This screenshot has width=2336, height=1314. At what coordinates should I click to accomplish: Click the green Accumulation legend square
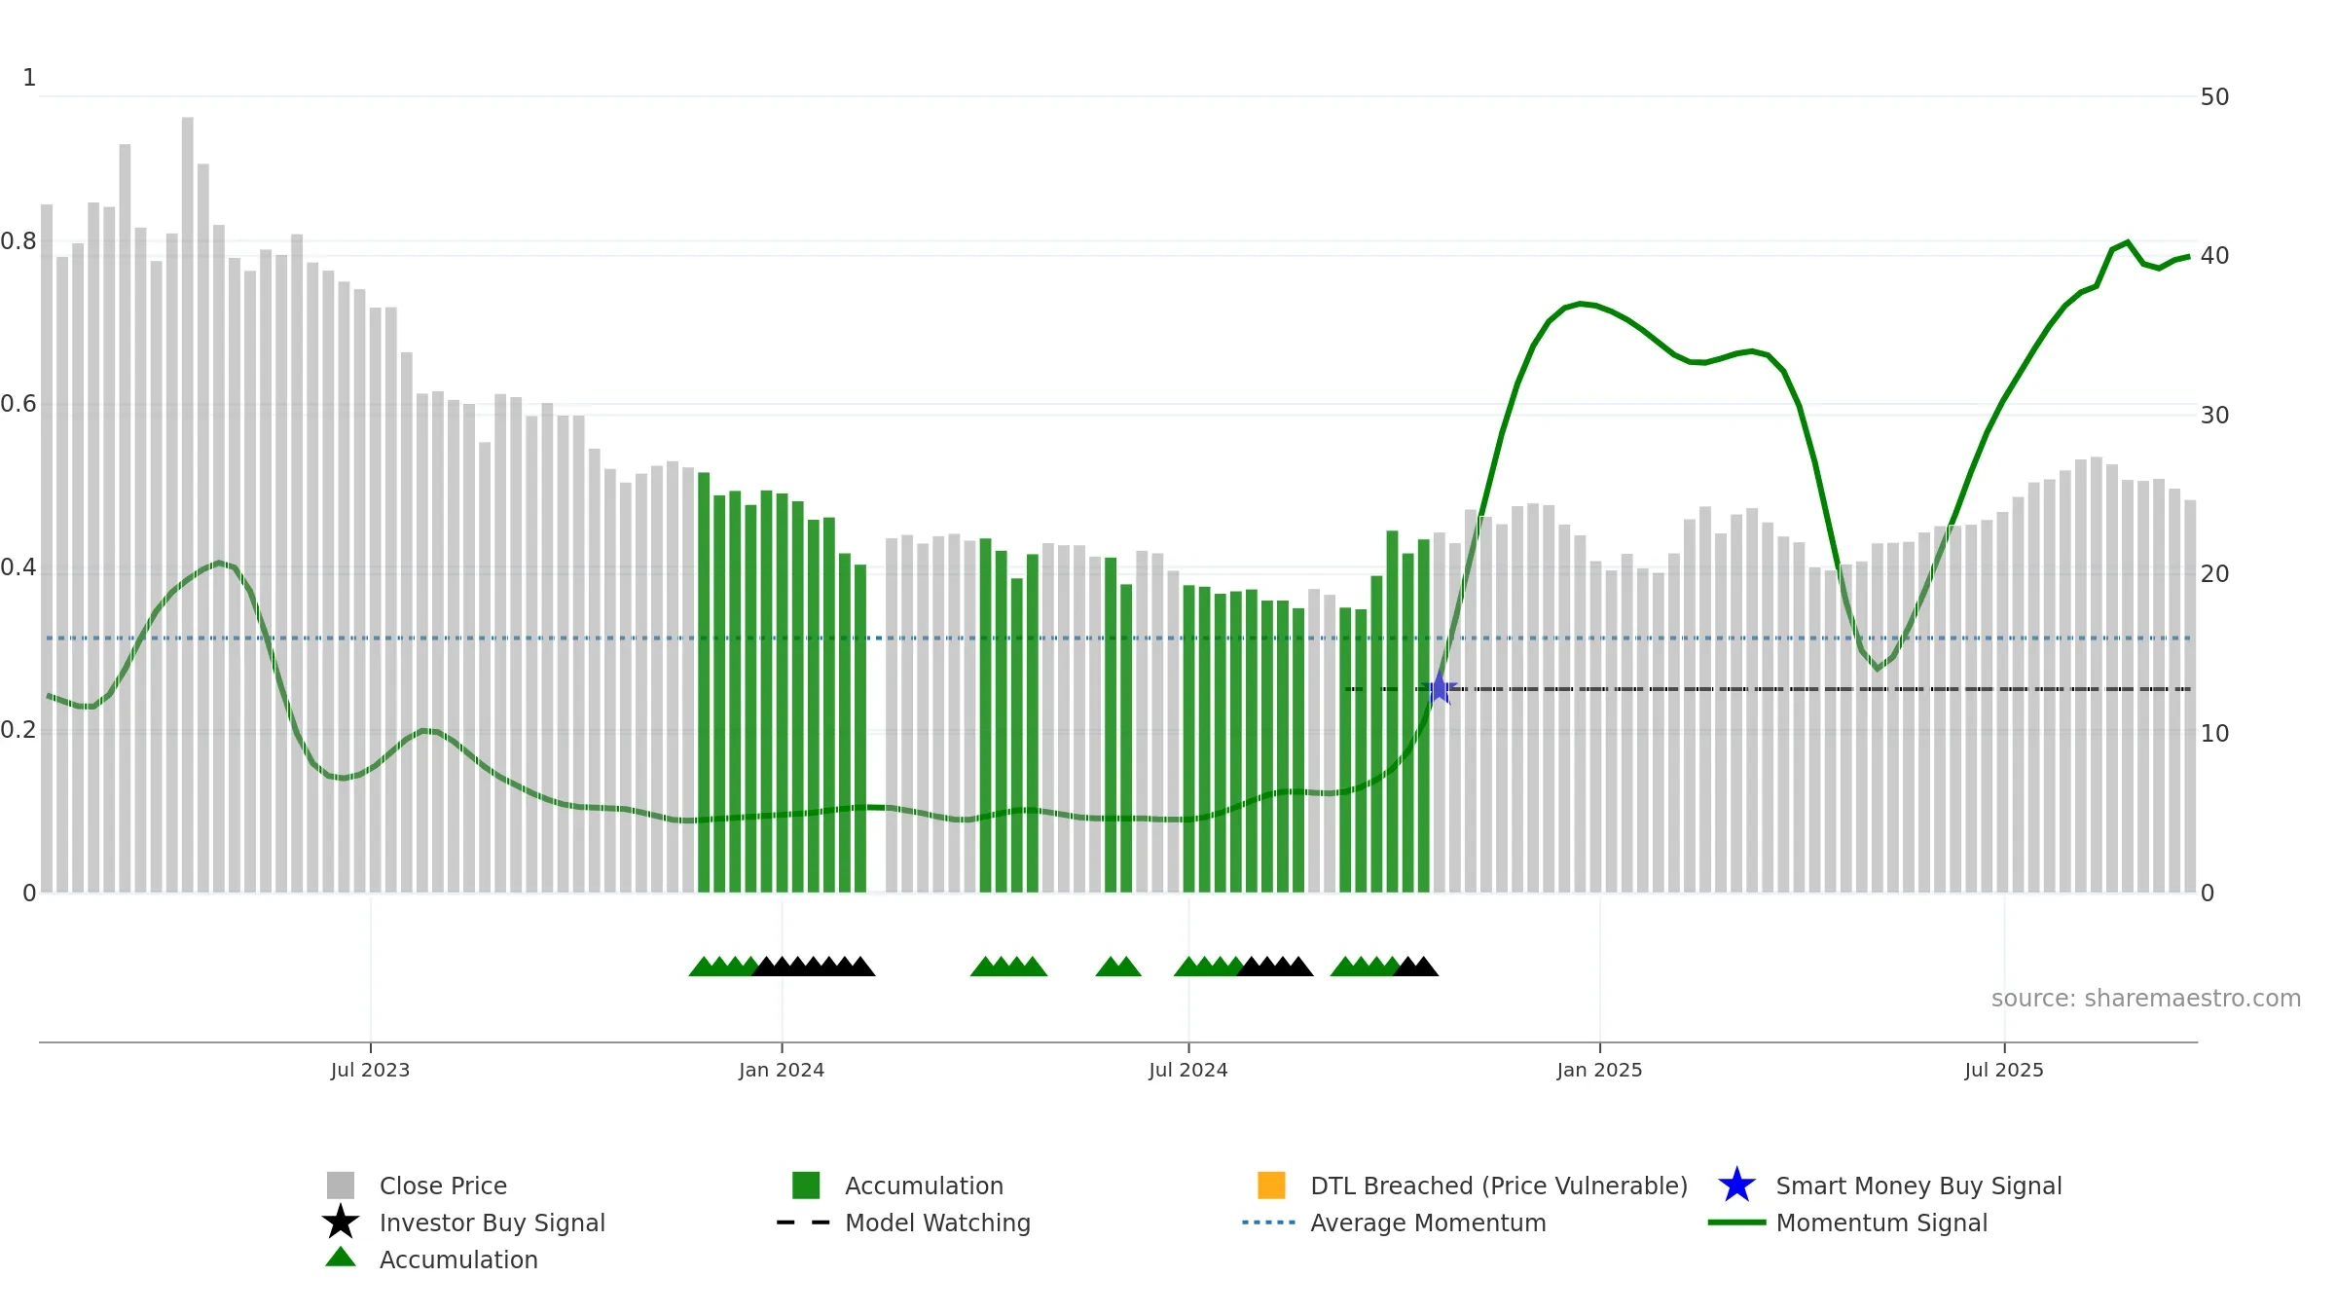(x=806, y=1186)
